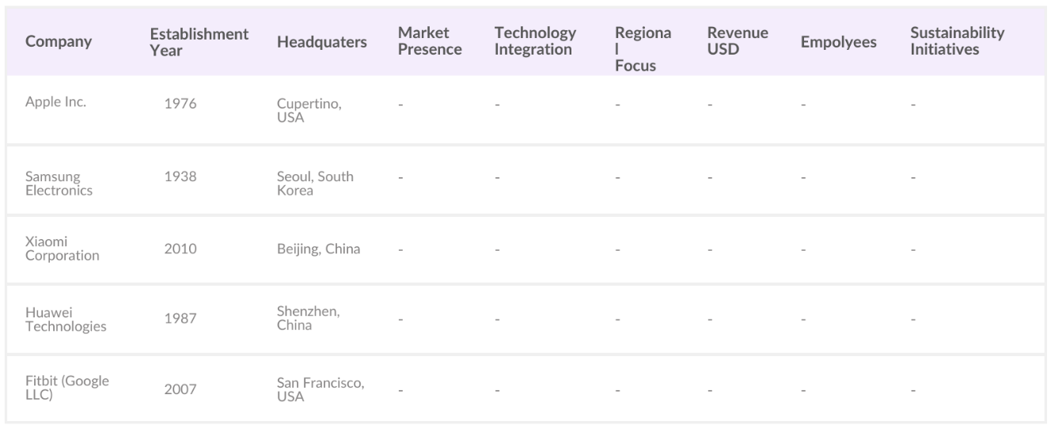Click the Sustainability Initiatives column header

coord(956,41)
